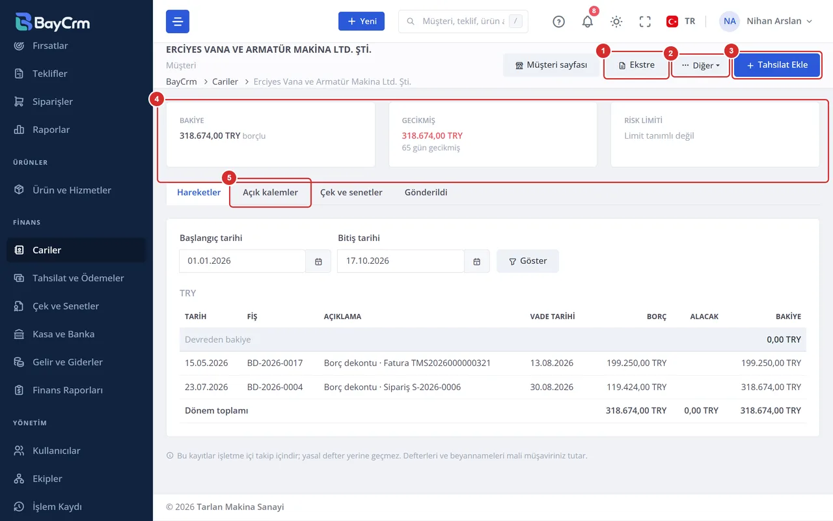Image resolution: width=833 pixels, height=521 pixels.
Task: Click Cariler breadcrumb link
Action: 225,82
